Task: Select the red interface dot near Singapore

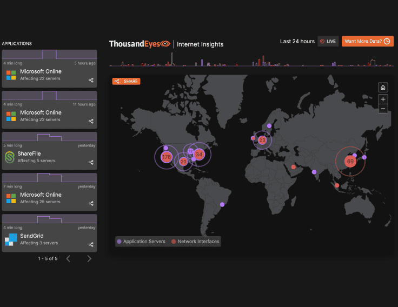Action: tap(337, 185)
